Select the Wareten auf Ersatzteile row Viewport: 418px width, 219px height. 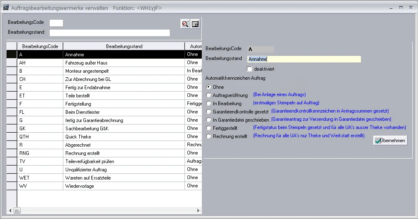point(104,178)
